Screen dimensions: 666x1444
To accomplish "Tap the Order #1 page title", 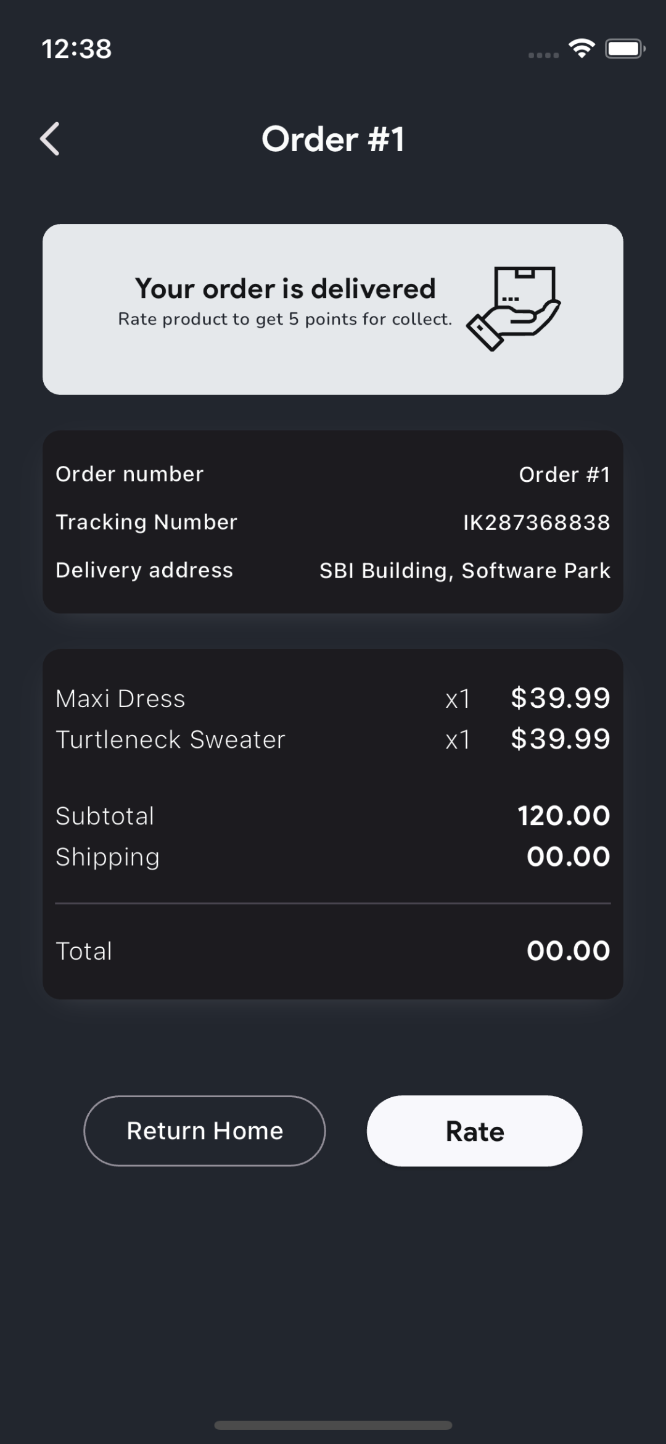I will (x=333, y=139).
